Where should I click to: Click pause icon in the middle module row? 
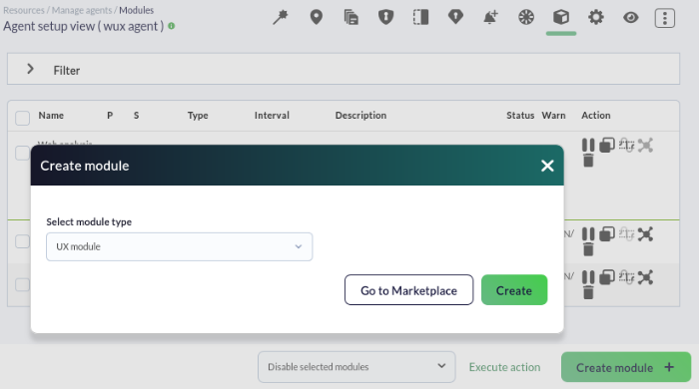588,234
